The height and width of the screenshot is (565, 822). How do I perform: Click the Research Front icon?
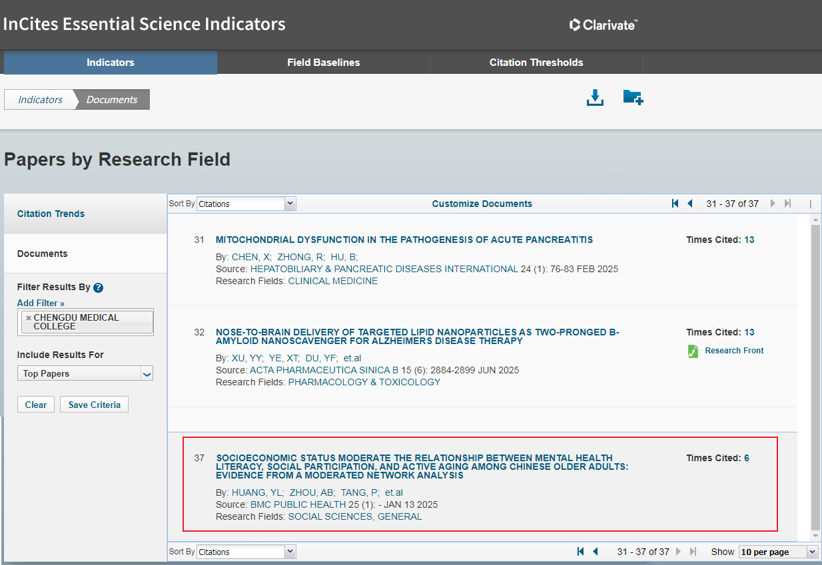pos(693,351)
